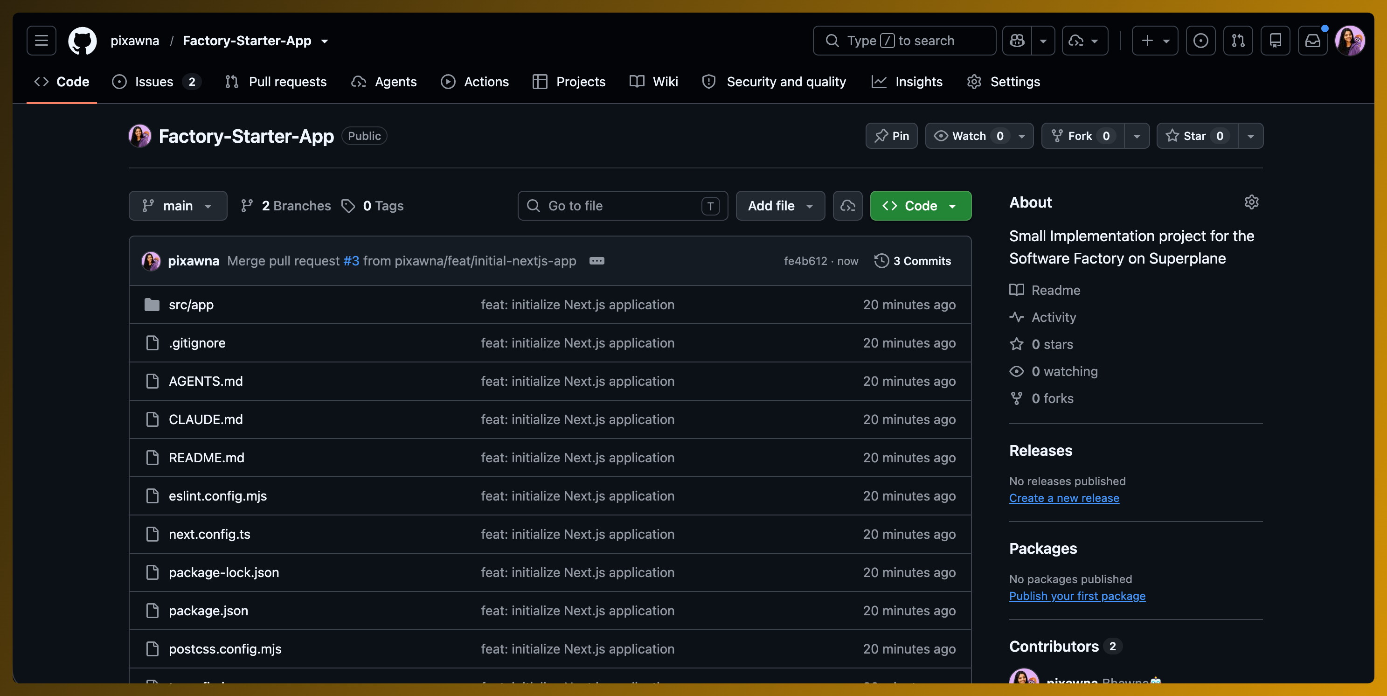Click the agent cloud icon beside Add file

pos(847,205)
